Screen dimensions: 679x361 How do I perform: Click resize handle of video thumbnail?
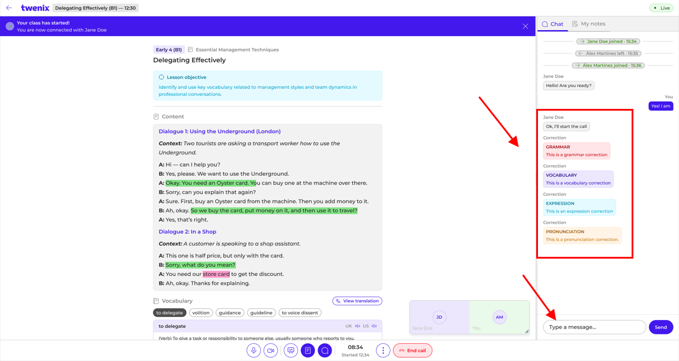tap(527, 331)
